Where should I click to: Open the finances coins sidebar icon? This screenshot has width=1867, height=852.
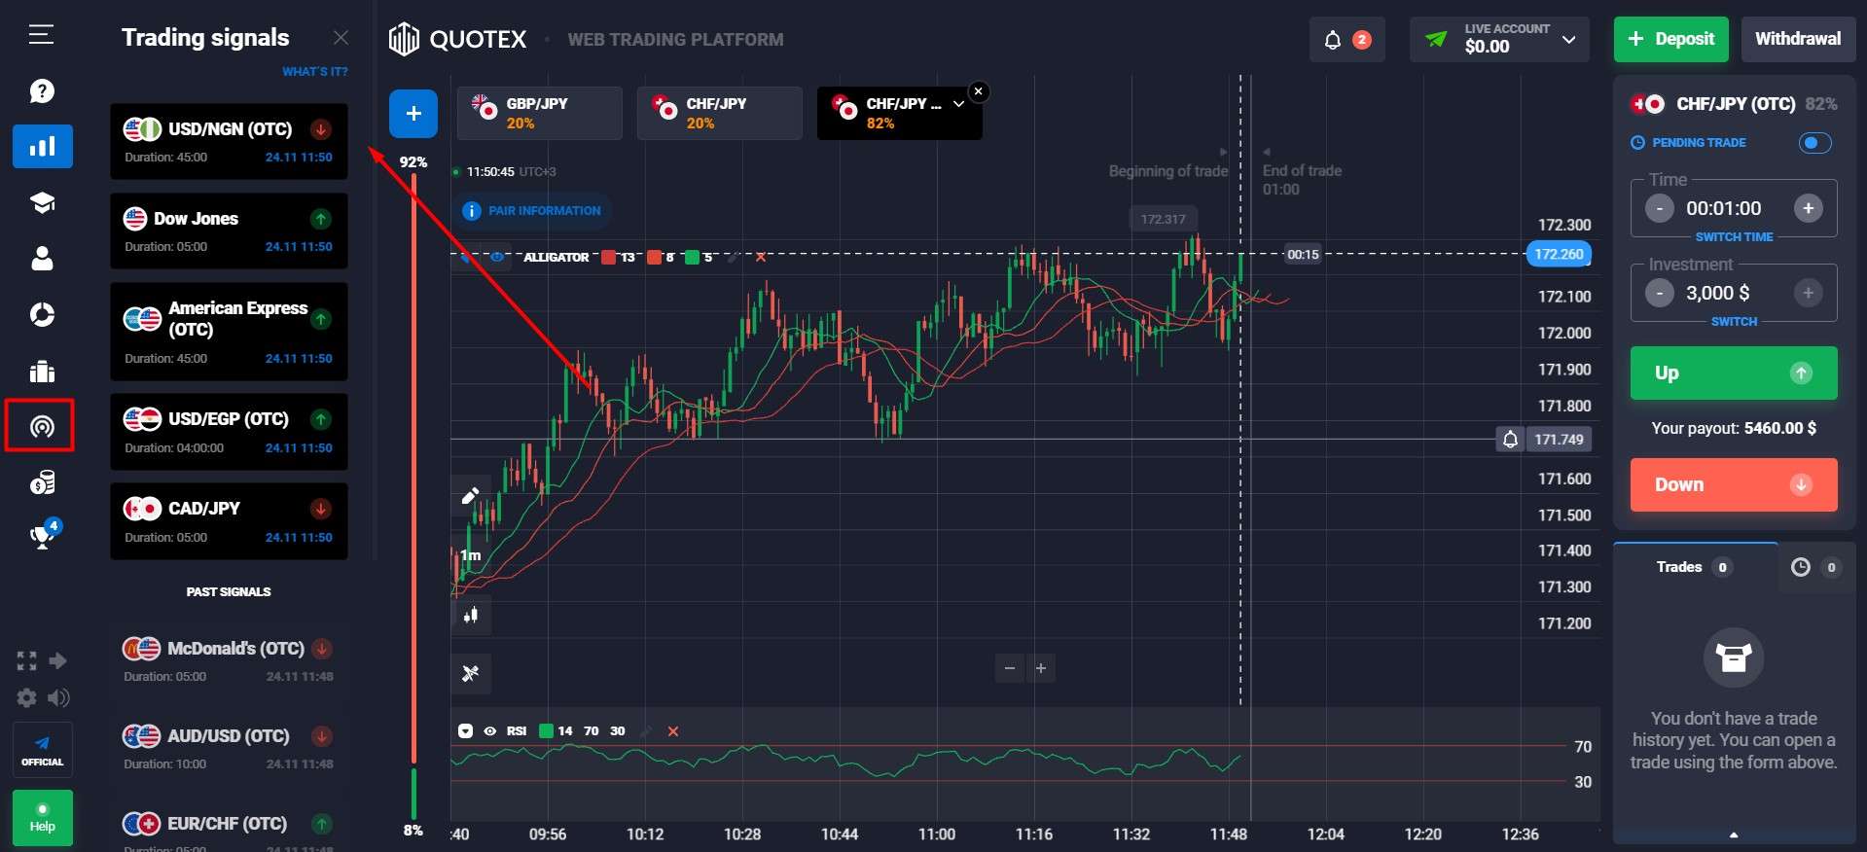coord(42,482)
